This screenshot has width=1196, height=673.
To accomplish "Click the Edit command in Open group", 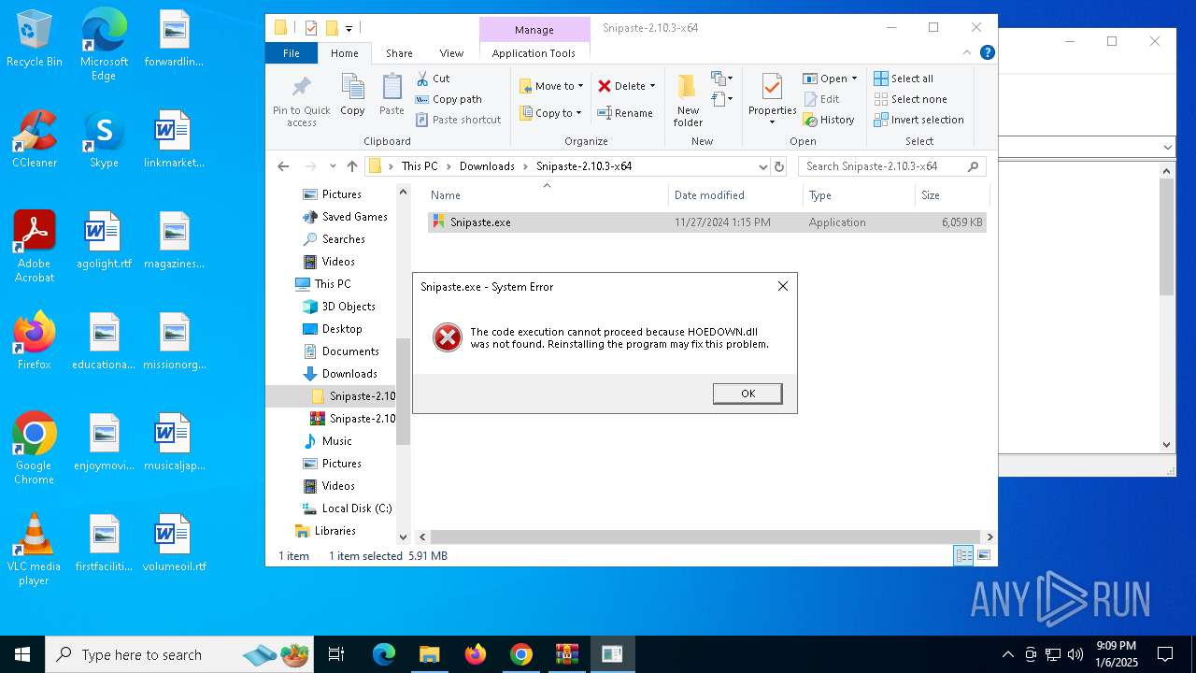I will 821,99.
